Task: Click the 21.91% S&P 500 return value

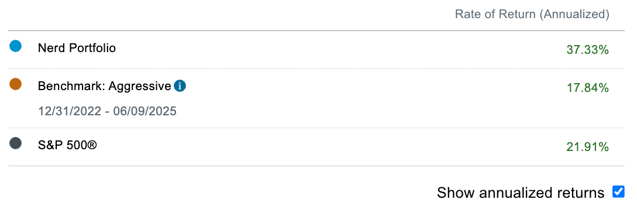Action: [587, 147]
